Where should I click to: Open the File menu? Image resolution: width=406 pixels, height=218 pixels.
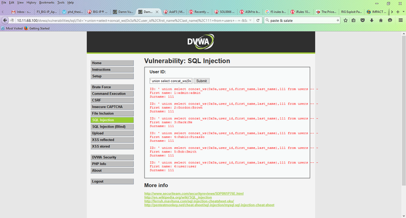point(4,3)
